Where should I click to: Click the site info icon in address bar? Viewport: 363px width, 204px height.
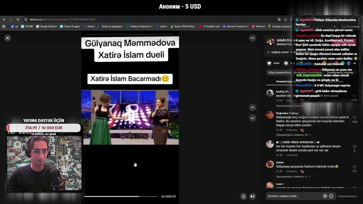pyautogui.click(x=26, y=20)
